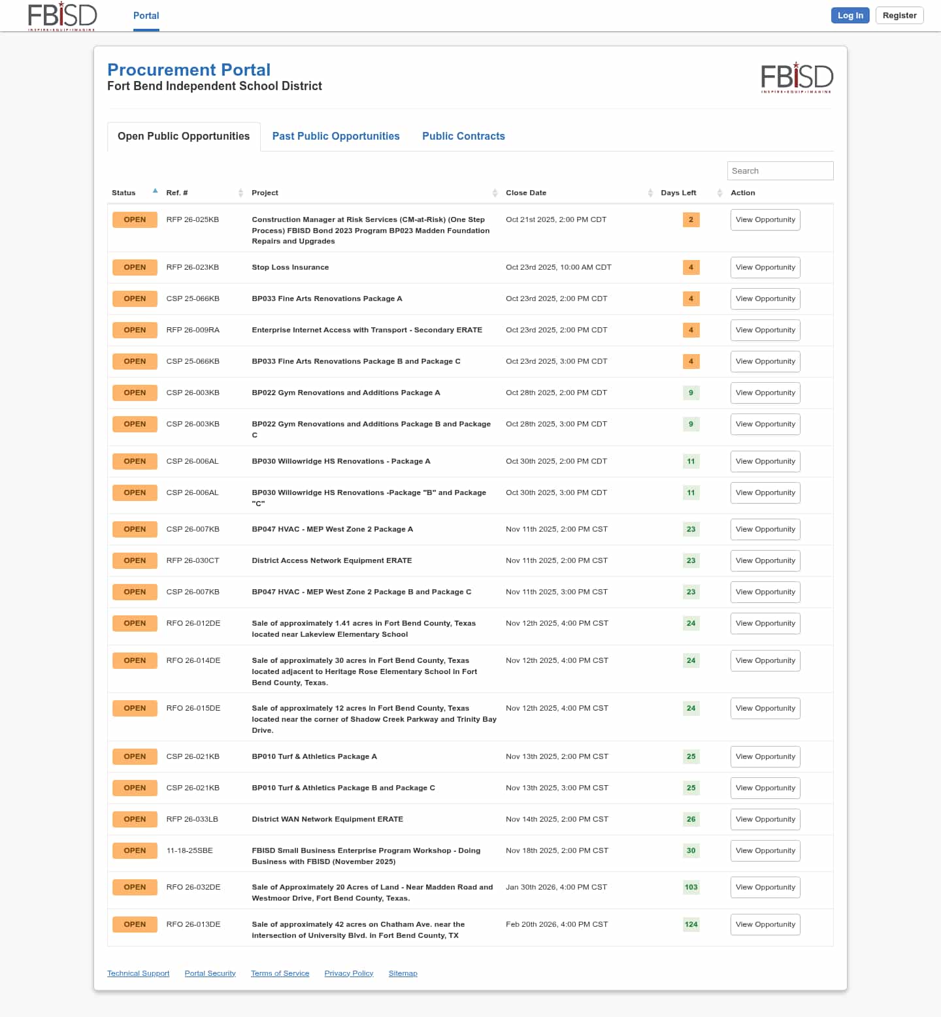This screenshot has height=1017, width=941.
Task: Switch to the Public Contracts tab
Action: click(x=463, y=136)
